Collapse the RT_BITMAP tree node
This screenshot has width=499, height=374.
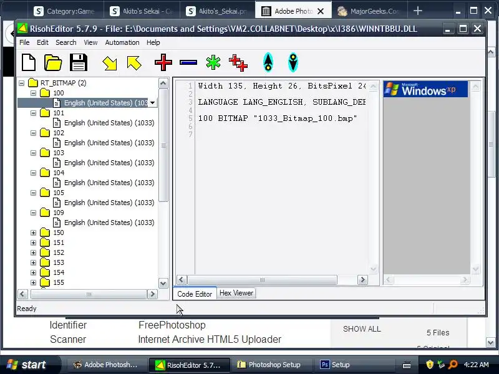pos(21,83)
